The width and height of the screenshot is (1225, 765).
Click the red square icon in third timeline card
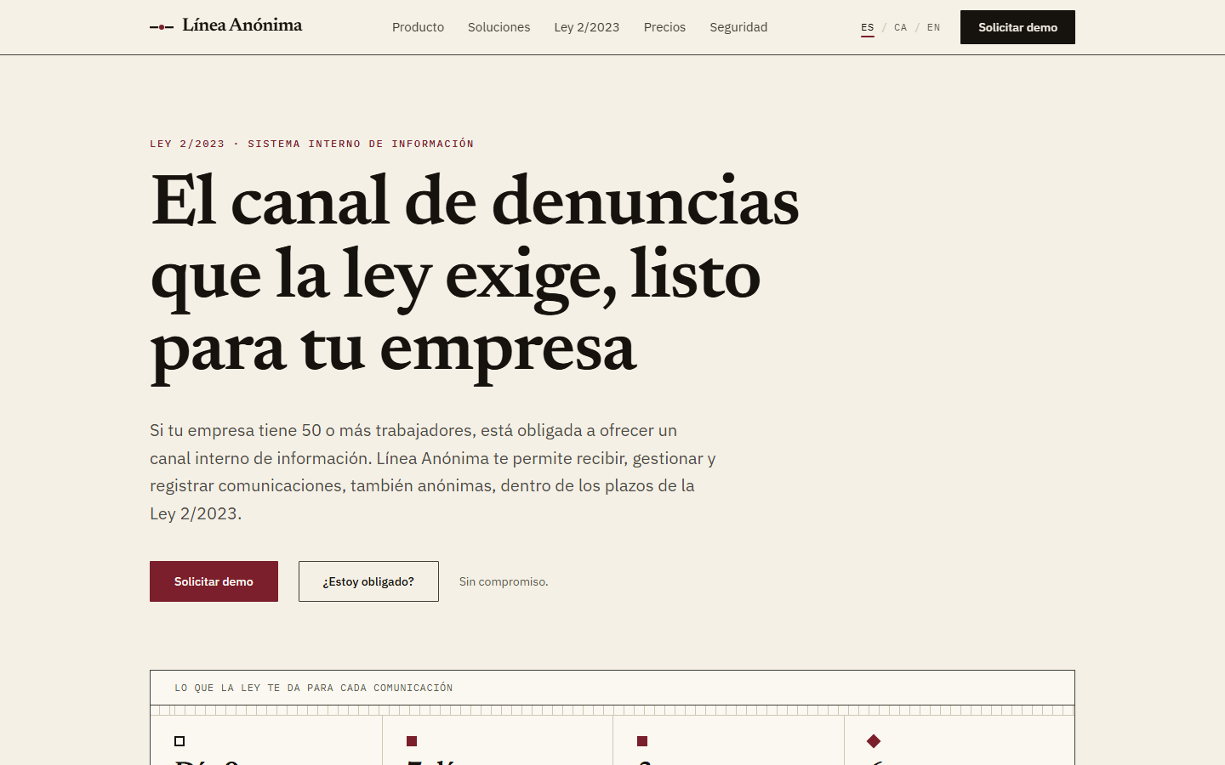click(x=642, y=741)
